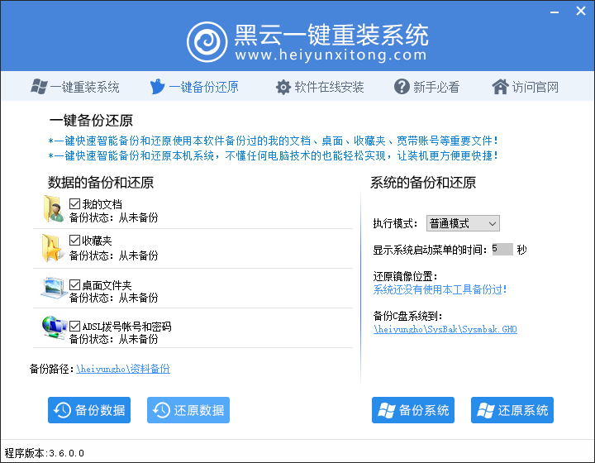Open the \heiyungho\SysBak\Sysmbak.GHO link

pyautogui.click(x=445, y=329)
